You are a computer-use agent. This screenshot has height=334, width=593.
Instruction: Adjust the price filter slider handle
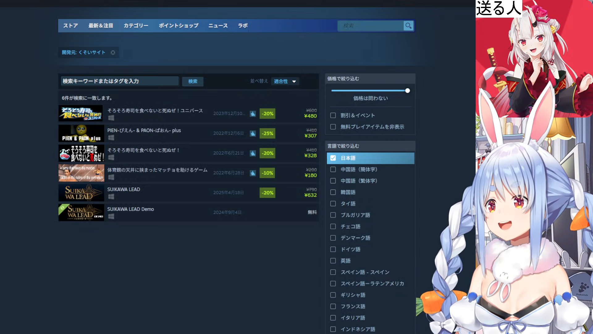tap(407, 91)
